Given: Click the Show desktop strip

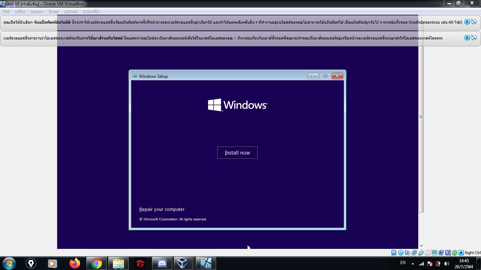Looking at the screenshot, I should (x=479, y=263).
